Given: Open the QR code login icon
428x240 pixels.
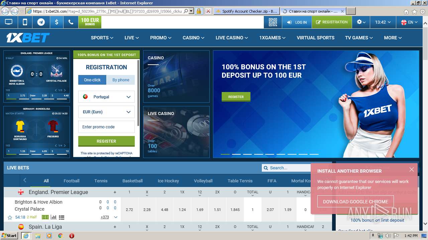Looking at the screenshot, I should 273,22.
